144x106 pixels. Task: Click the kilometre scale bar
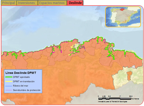[x=115, y=99]
